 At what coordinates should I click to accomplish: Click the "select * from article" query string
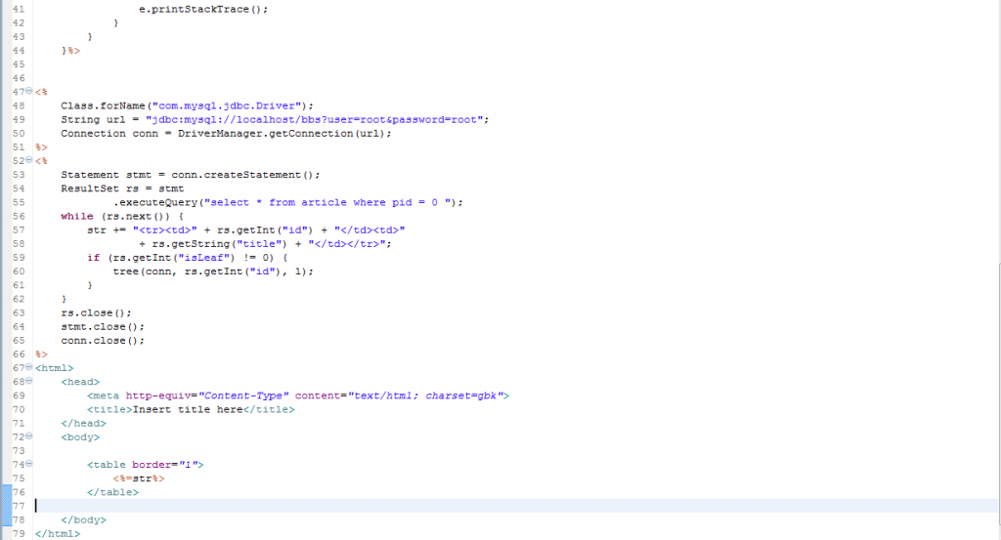click(x=327, y=203)
